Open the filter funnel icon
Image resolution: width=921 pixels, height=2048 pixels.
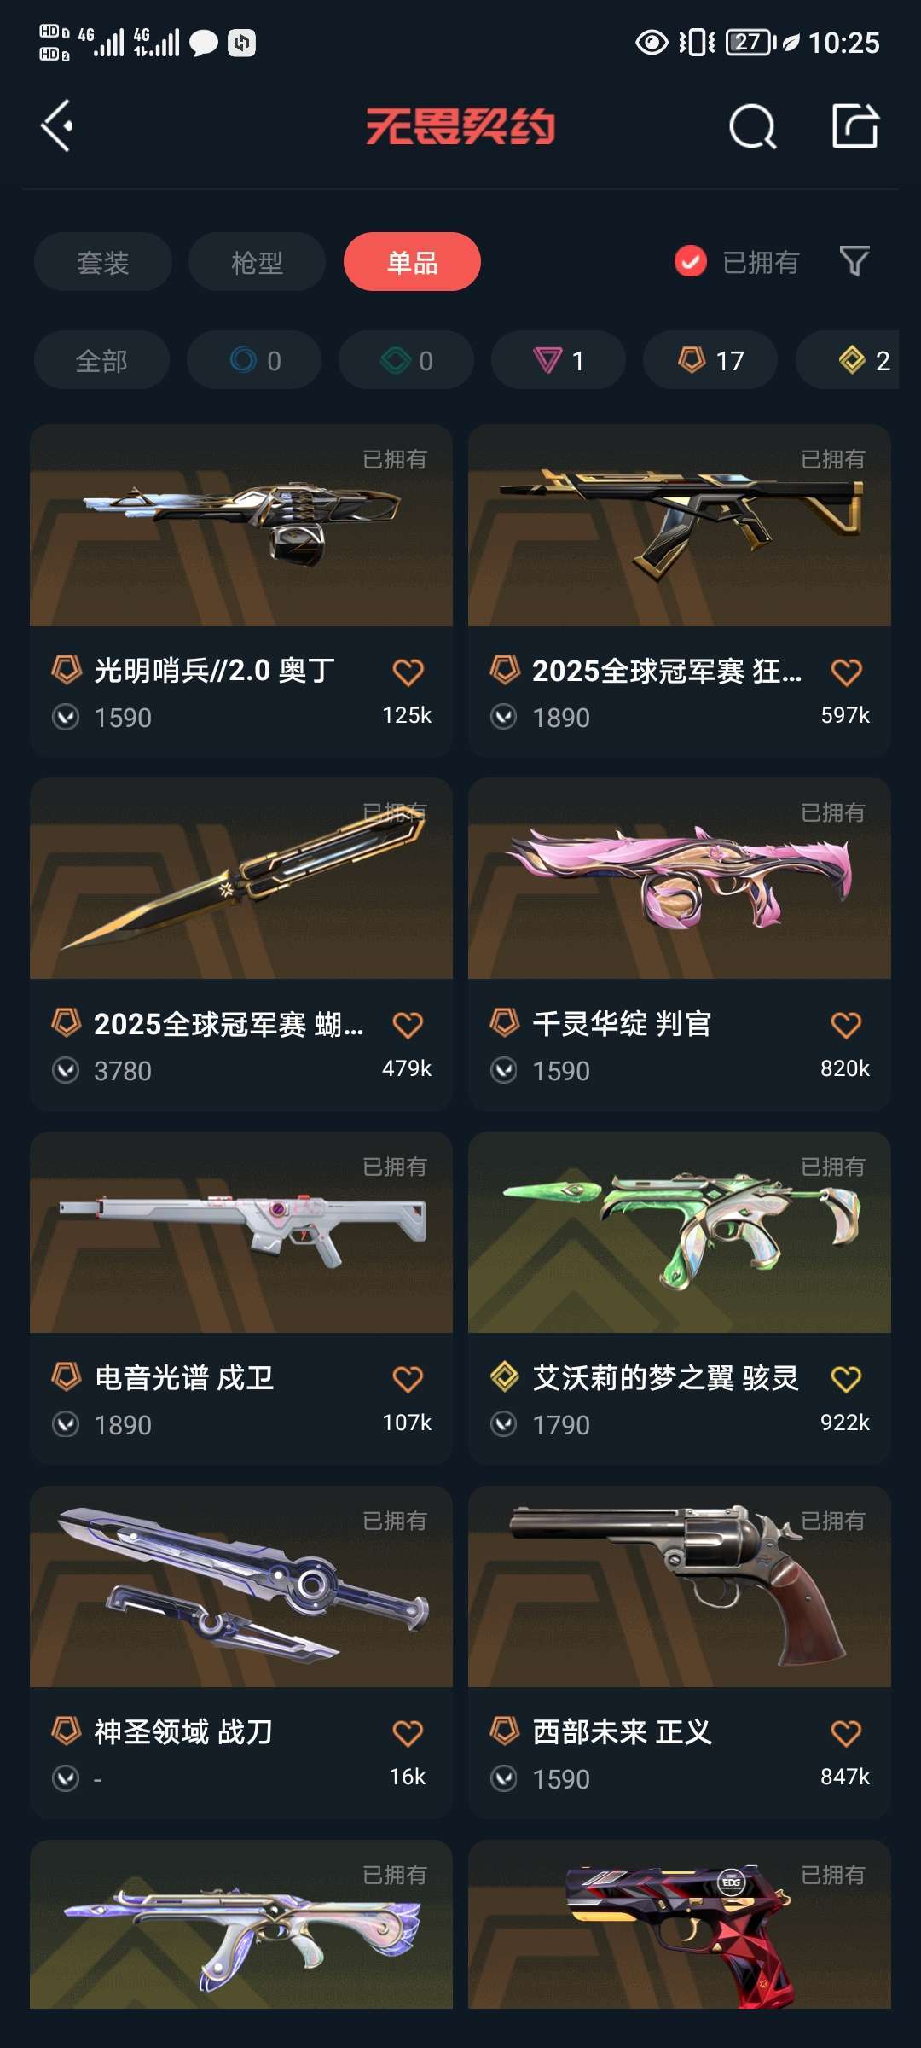pos(854,261)
